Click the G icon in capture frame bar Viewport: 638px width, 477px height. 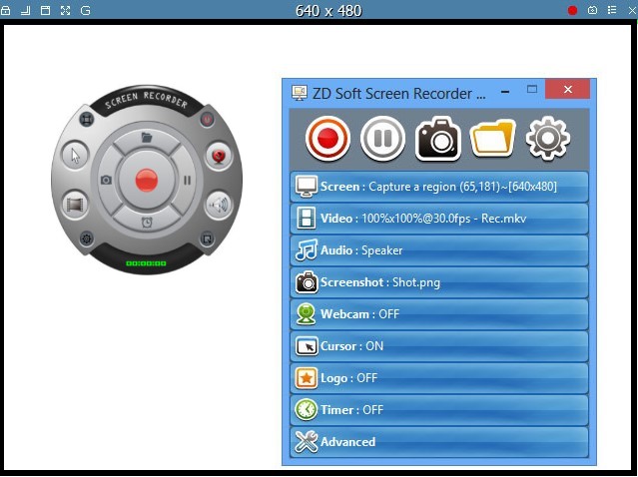pos(86,10)
